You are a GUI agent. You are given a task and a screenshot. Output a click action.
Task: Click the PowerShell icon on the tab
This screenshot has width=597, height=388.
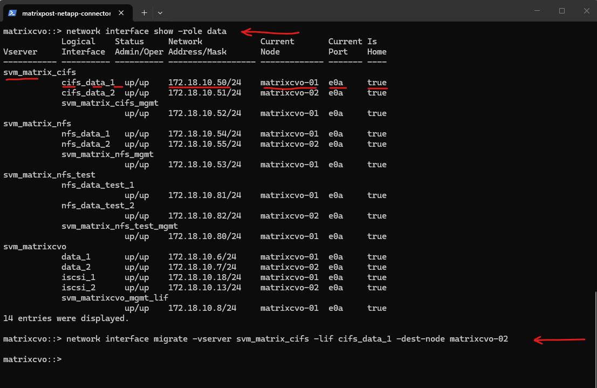(x=12, y=12)
